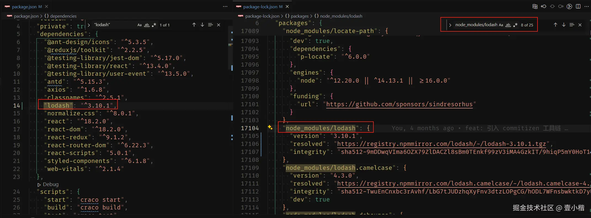Image resolution: width=591 pixels, height=218 pixels.
Task: Open the git graph branch icon
Action: click(569, 7)
